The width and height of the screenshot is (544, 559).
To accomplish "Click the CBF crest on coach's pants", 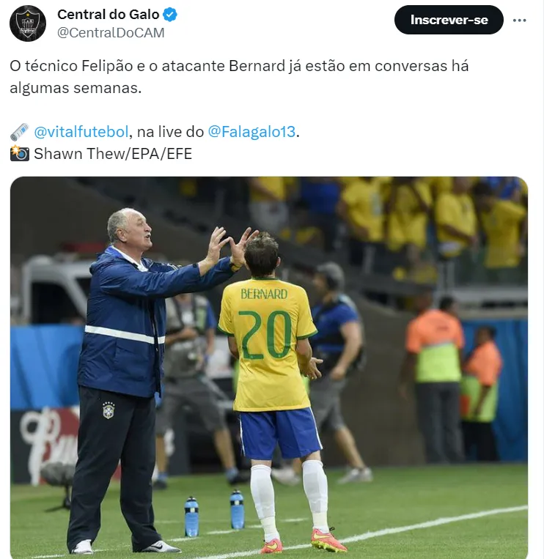I will [x=108, y=410].
